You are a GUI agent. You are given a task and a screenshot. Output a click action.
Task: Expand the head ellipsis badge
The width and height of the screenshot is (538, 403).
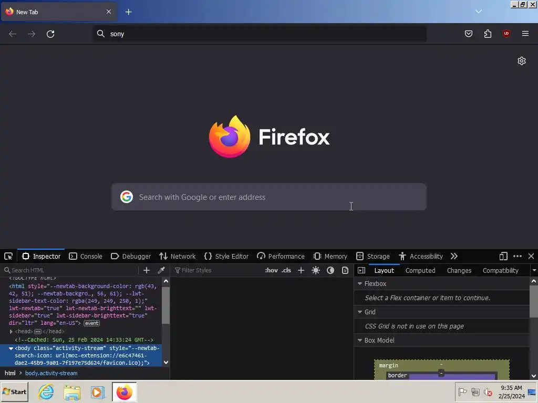(x=38, y=332)
